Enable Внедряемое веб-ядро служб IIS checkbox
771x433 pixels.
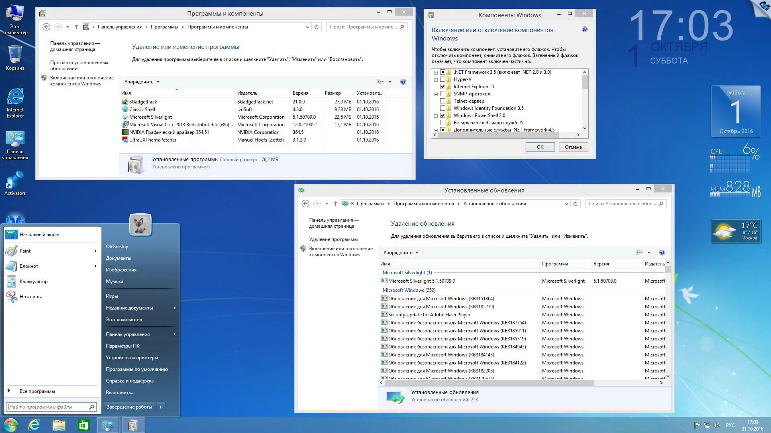[x=443, y=123]
